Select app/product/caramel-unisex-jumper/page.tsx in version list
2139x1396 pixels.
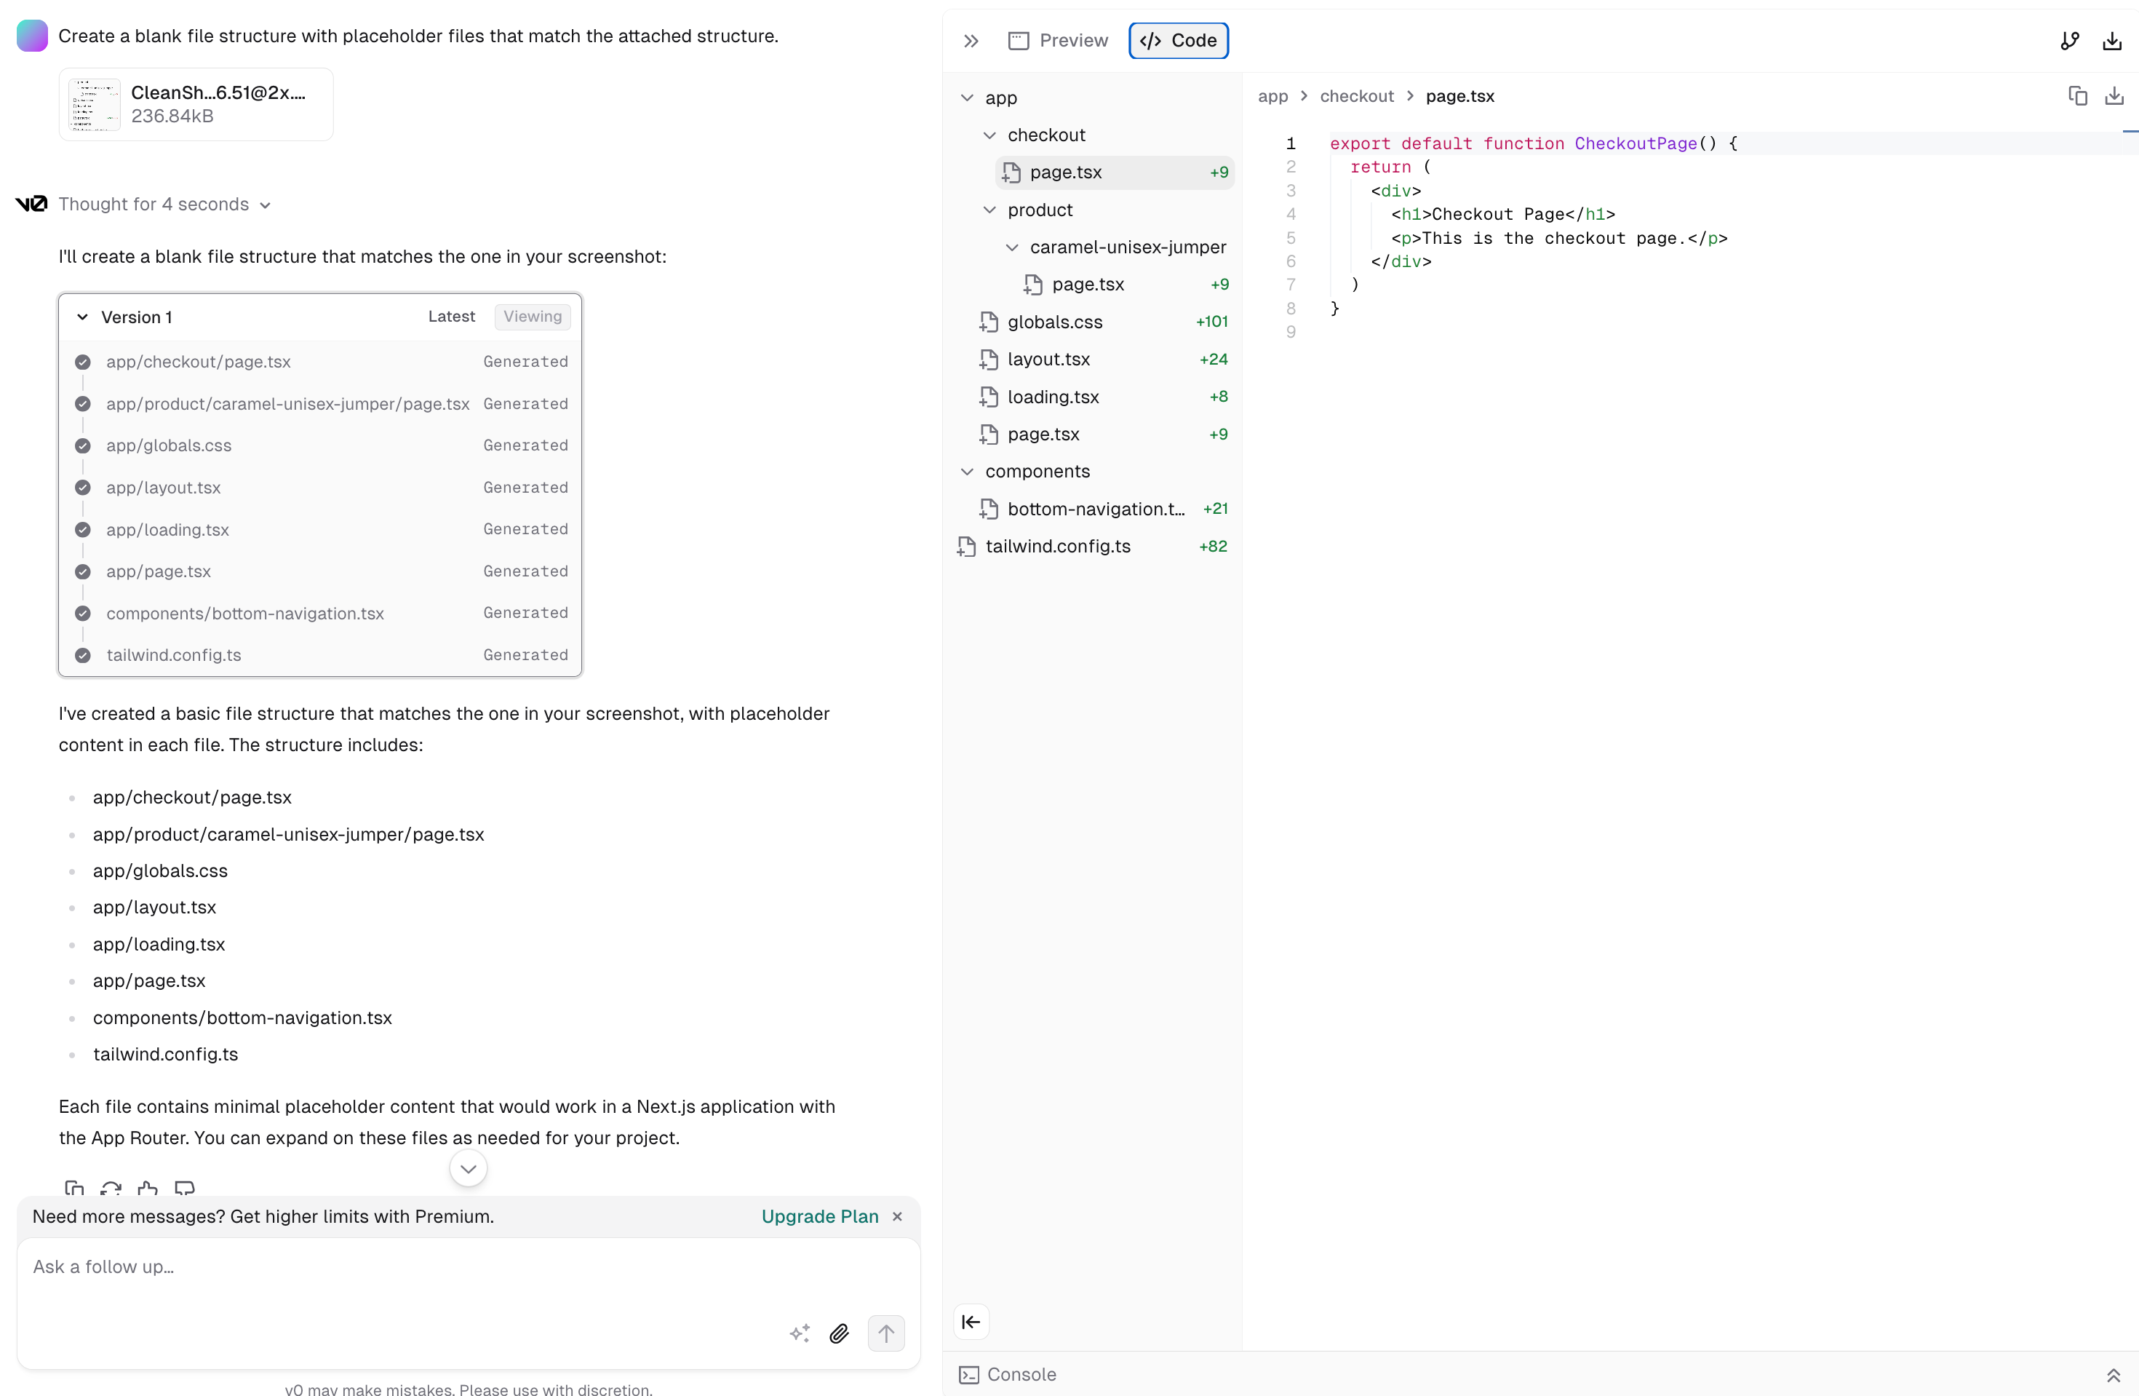click(287, 404)
